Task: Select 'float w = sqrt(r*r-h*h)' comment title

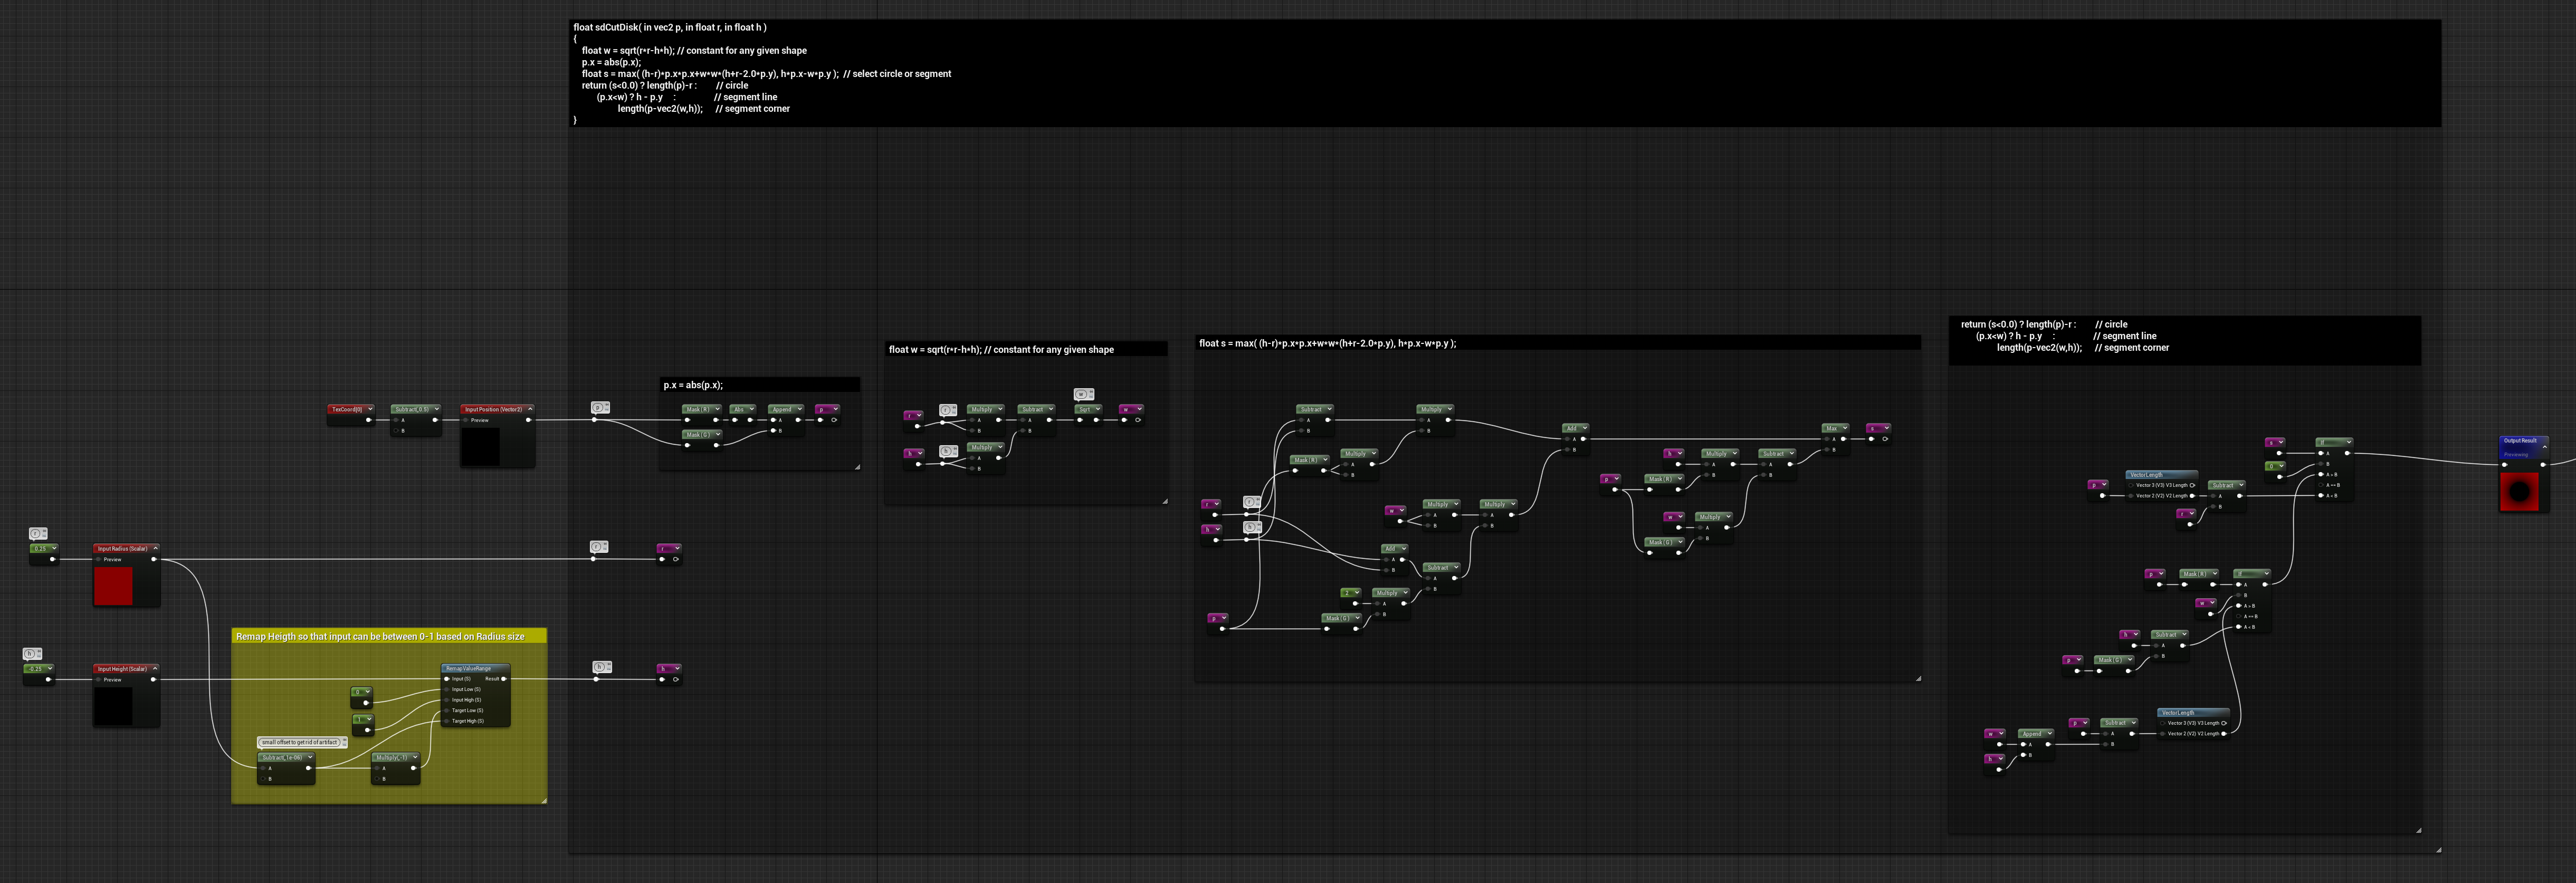Action: 1026,349
